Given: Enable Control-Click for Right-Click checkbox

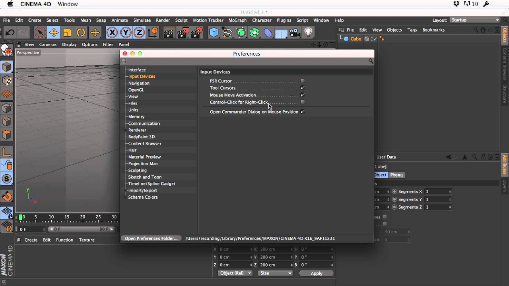Looking at the screenshot, I should point(303,102).
